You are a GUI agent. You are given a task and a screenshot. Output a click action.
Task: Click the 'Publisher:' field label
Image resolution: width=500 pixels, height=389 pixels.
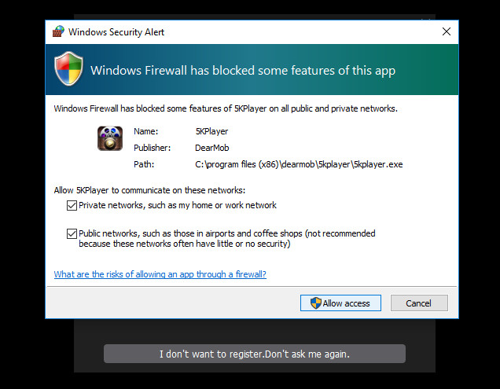click(152, 148)
